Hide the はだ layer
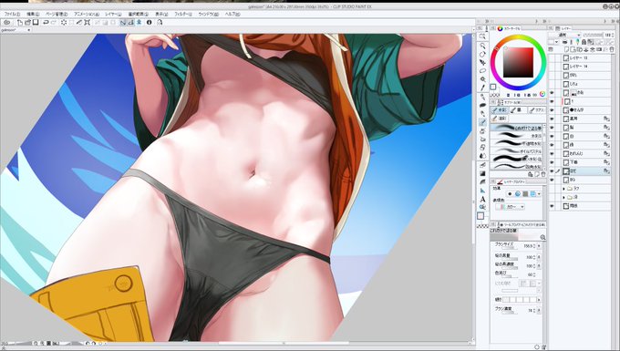Screen dimensions: 620x351 552,171
